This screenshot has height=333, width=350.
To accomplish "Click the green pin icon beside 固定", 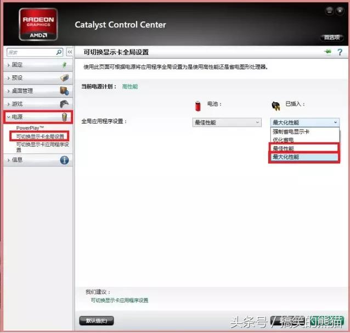I will [x=64, y=65].
